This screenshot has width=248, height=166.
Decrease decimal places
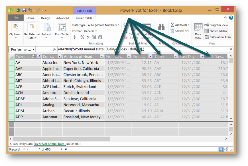(100, 37)
